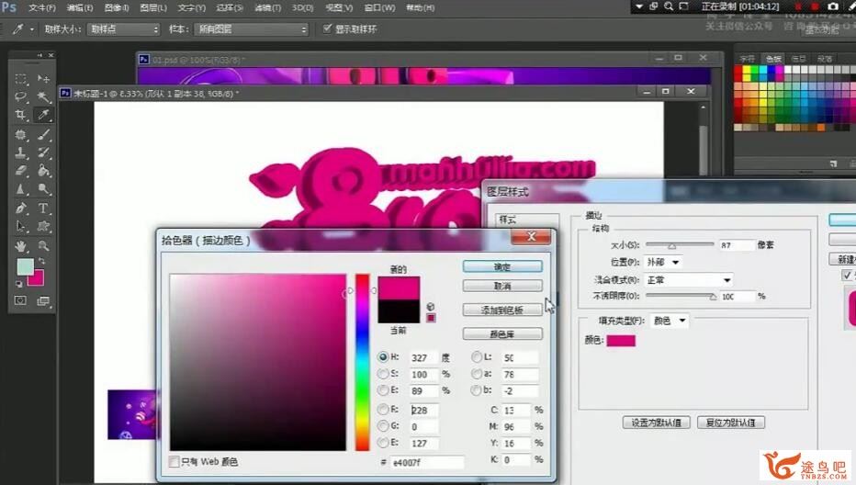Select the Eyedropper tool in toolbox
The image size is (856, 485).
(x=43, y=115)
